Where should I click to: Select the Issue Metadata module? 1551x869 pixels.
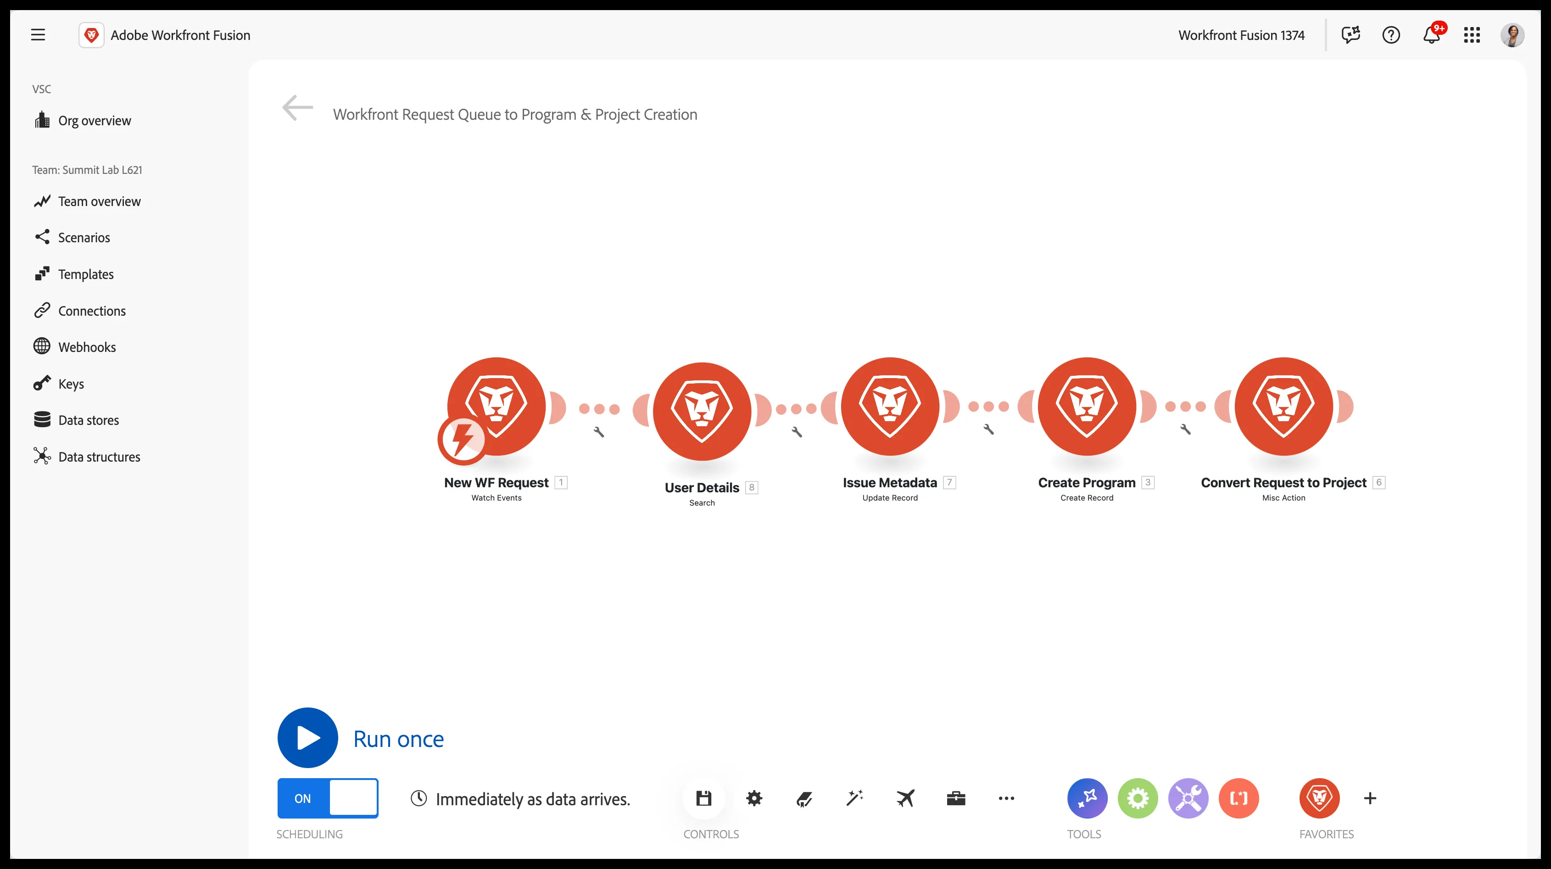click(890, 407)
